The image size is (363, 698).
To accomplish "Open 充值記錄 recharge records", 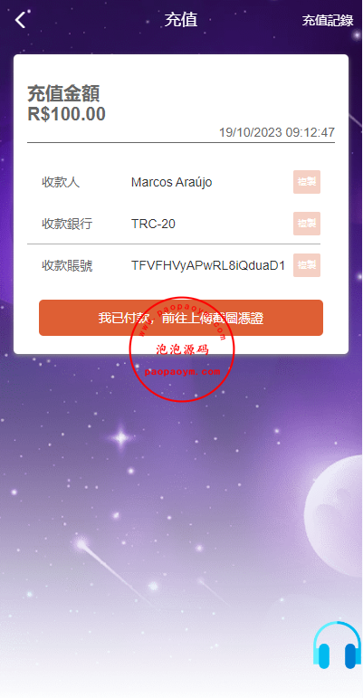I will click(x=328, y=21).
